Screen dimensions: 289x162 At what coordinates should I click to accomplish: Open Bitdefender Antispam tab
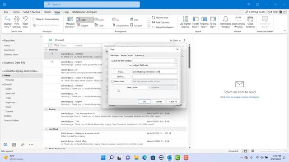click(x=84, y=12)
